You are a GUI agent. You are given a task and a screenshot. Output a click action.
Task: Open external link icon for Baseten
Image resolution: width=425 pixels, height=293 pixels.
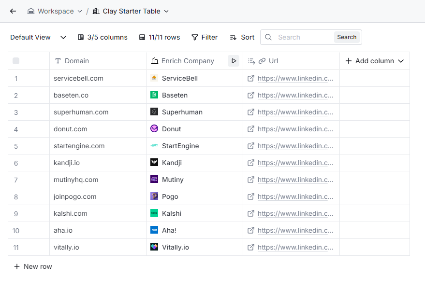251,95
